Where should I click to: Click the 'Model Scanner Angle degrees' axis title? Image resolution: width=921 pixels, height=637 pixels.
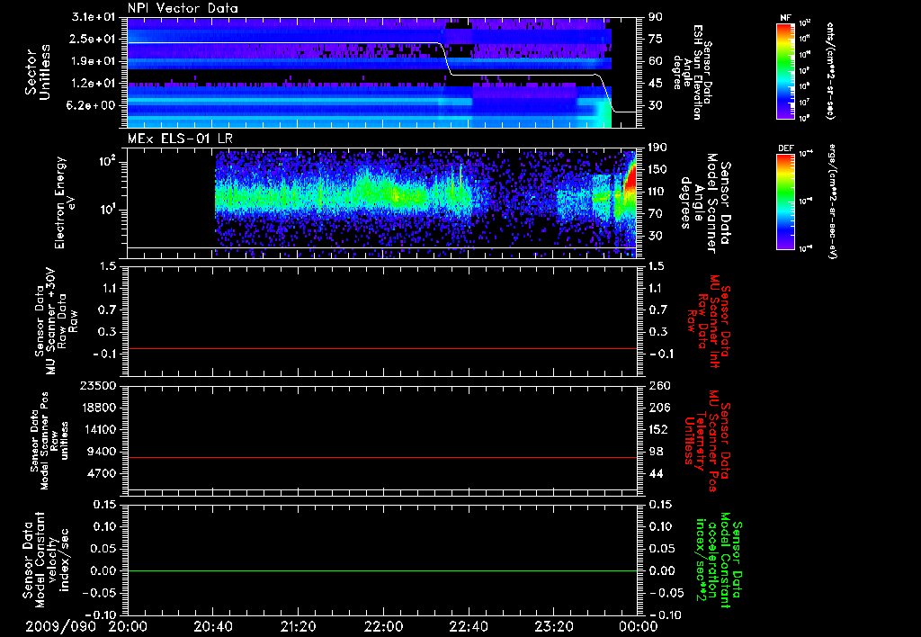pos(706,203)
